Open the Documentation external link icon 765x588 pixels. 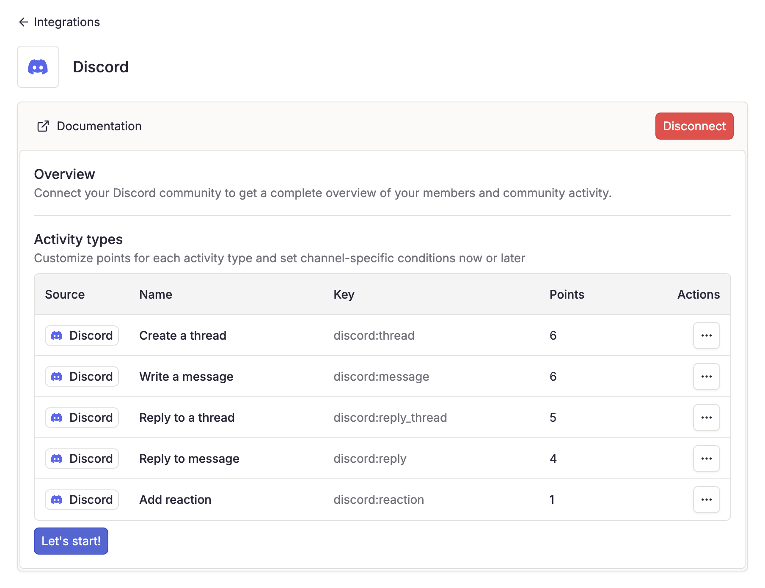tap(43, 126)
